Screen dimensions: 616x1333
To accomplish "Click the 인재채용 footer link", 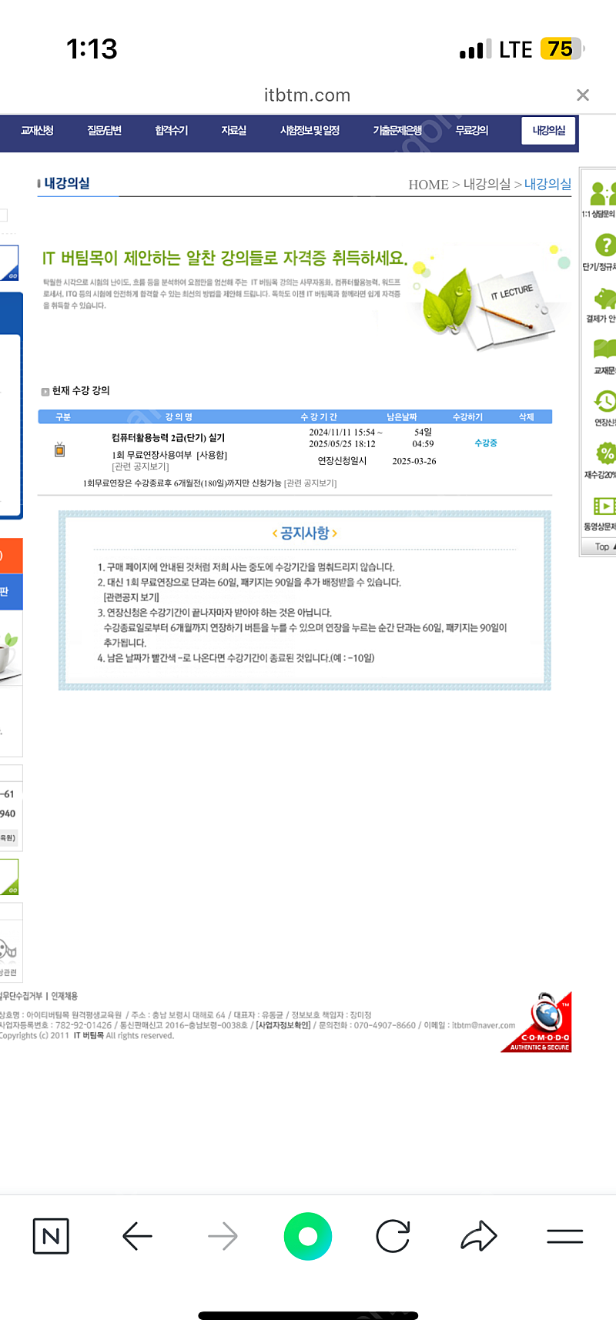I will [x=64, y=996].
